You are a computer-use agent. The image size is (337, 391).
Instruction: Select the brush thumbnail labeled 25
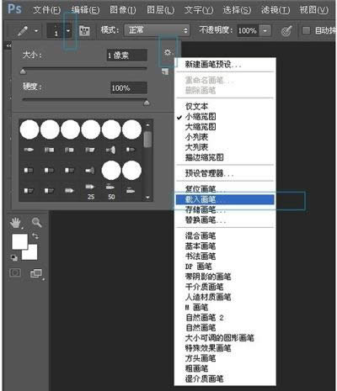click(x=90, y=191)
